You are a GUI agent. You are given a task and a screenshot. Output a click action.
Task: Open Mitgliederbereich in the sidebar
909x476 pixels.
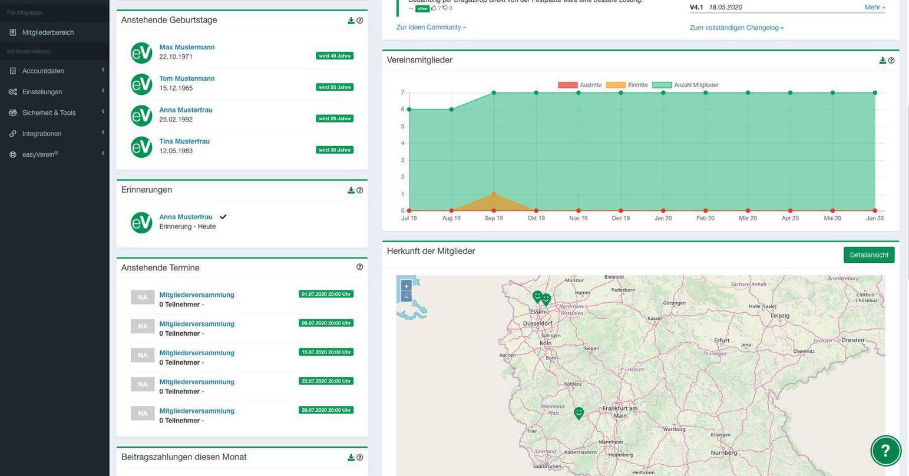pos(48,32)
